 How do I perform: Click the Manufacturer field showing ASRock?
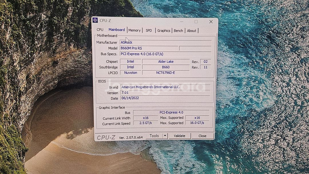pos(166,42)
